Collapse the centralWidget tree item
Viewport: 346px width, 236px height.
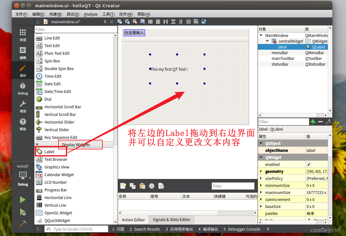[x=266, y=41]
